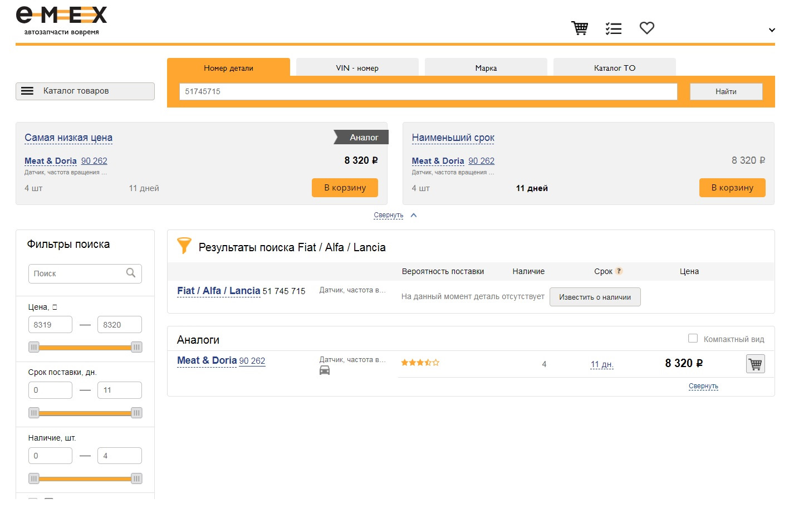Click the question mark icon next to Срок
This screenshot has width=789, height=508.
click(x=619, y=271)
